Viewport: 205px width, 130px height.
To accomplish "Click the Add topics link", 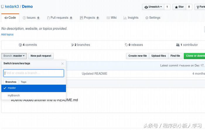I will coord(7,35).
